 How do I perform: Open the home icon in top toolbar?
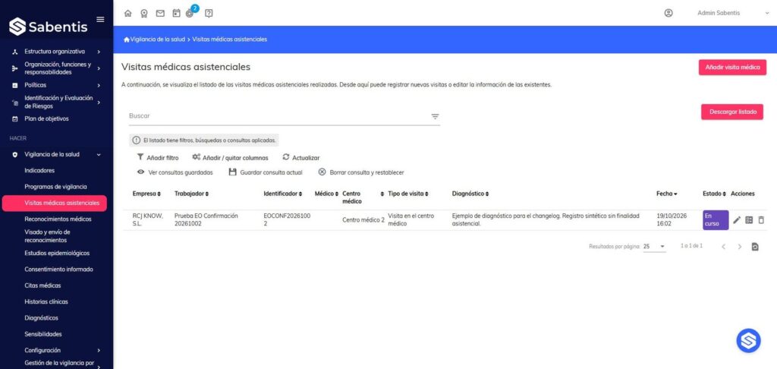point(127,14)
